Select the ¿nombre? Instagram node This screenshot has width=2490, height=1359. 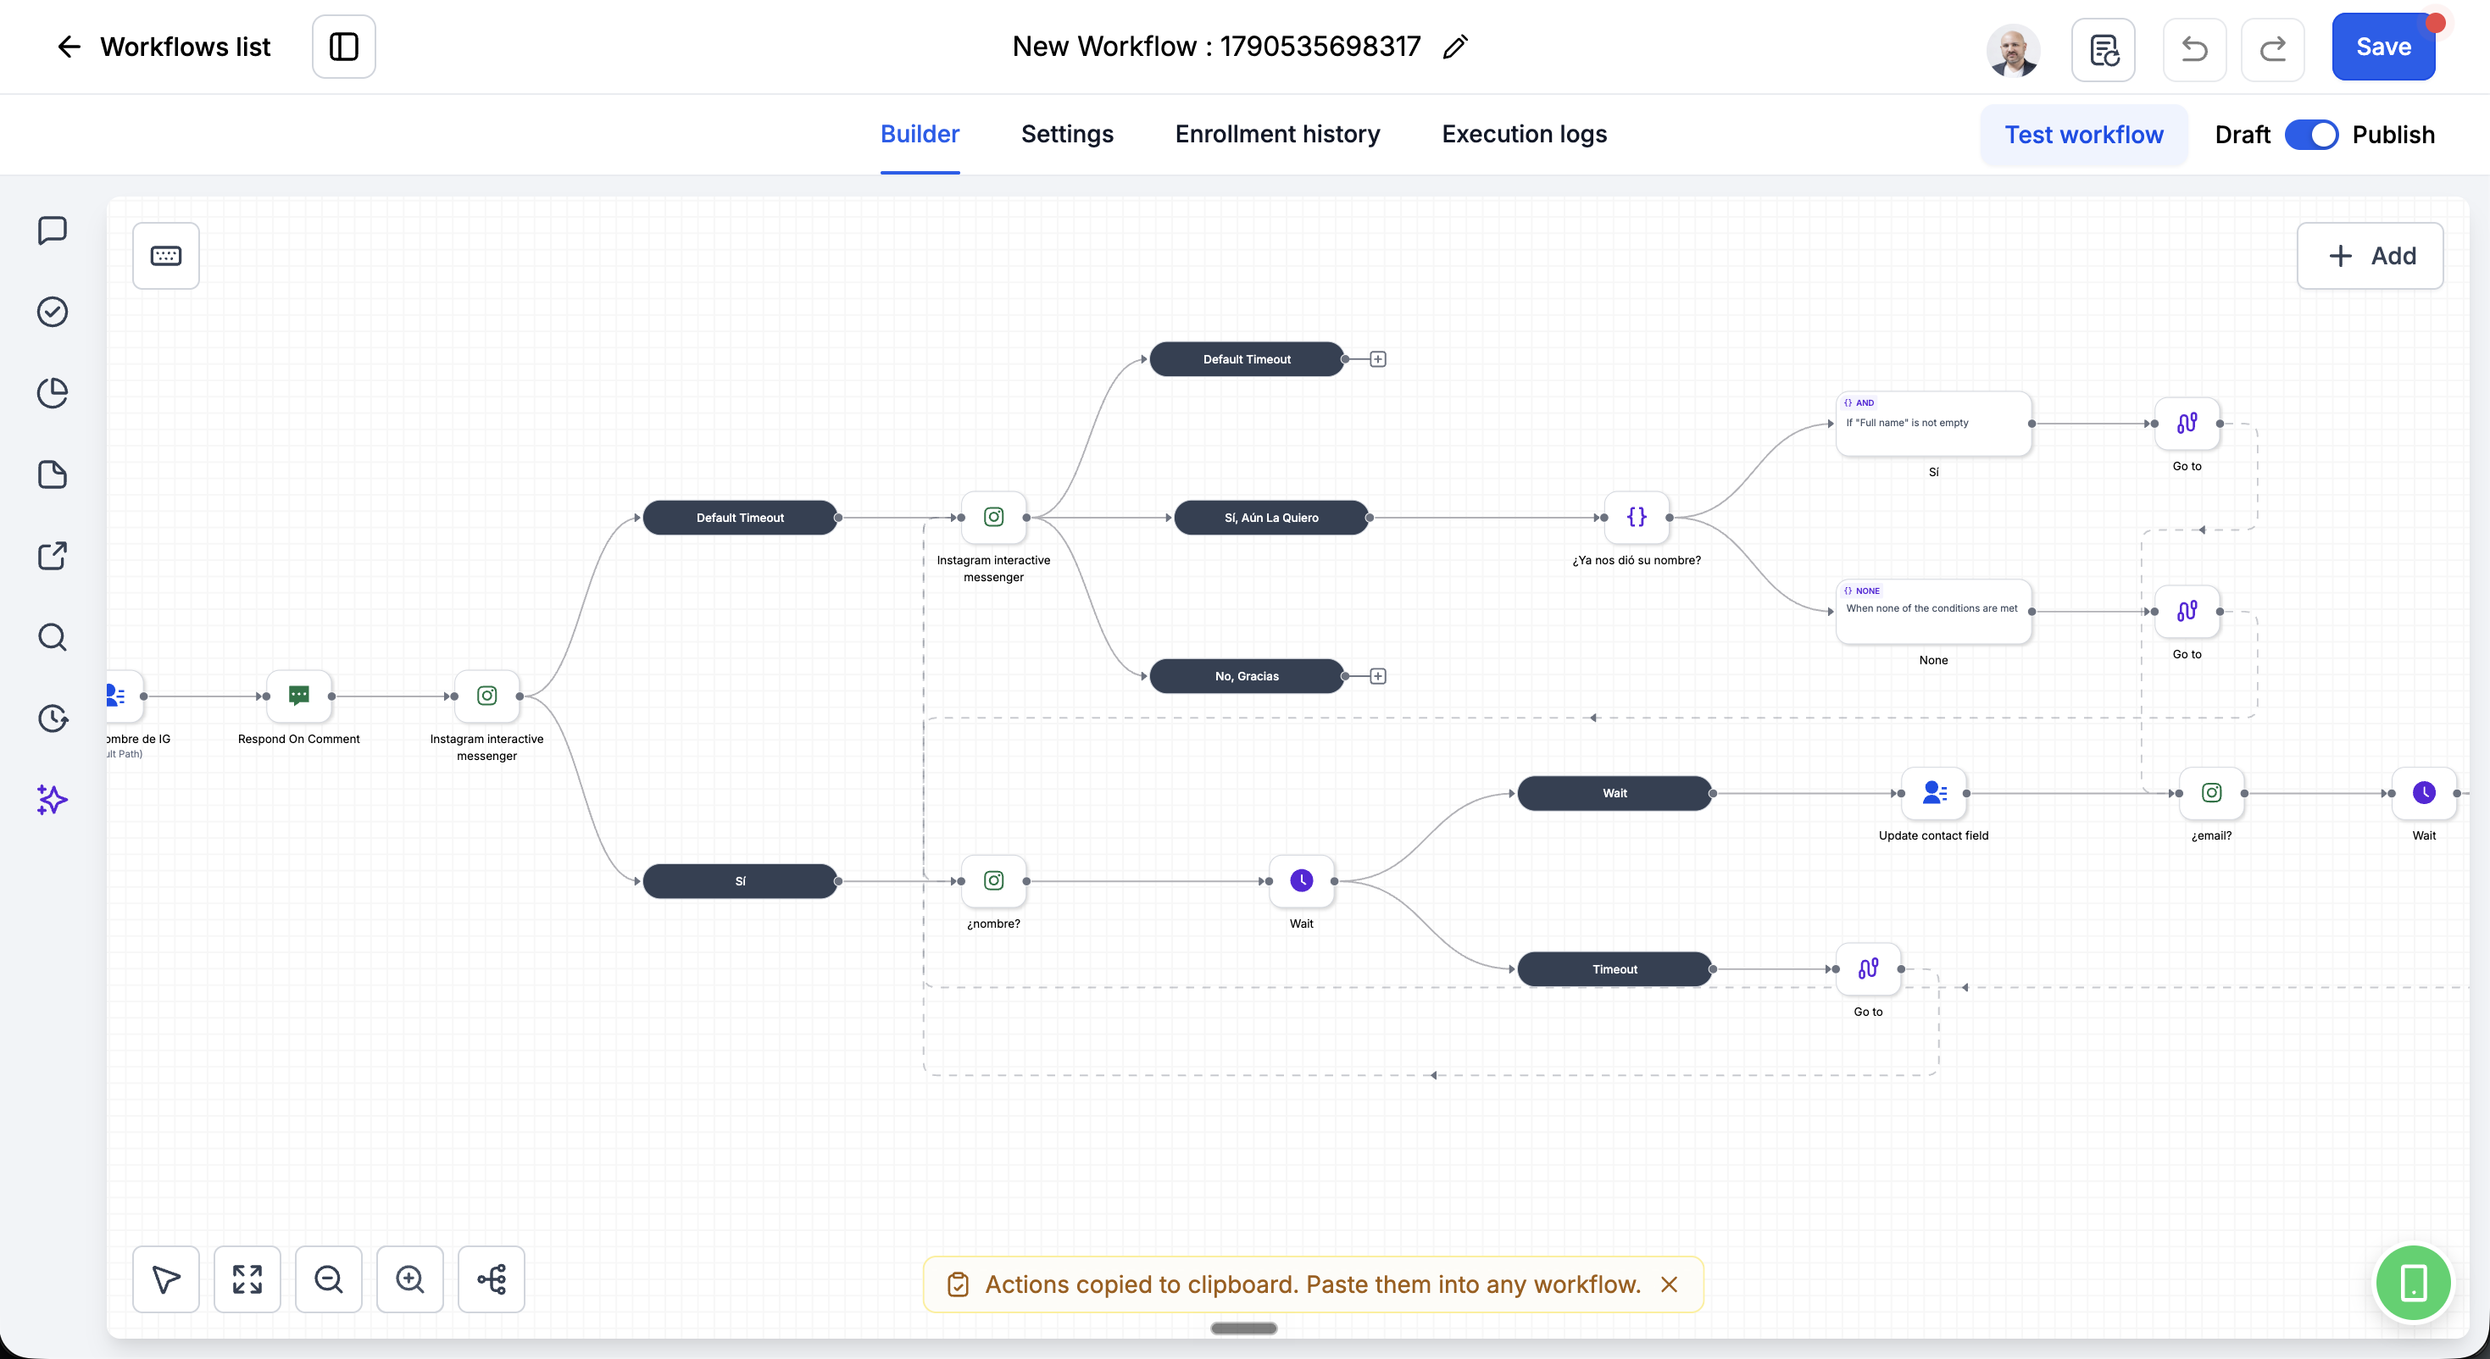click(x=993, y=880)
